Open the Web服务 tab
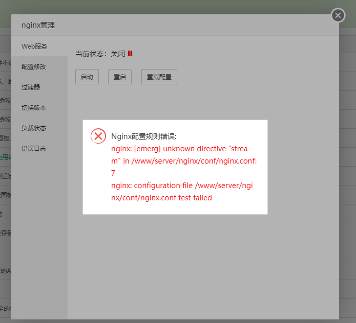356x323 pixels. click(39, 46)
